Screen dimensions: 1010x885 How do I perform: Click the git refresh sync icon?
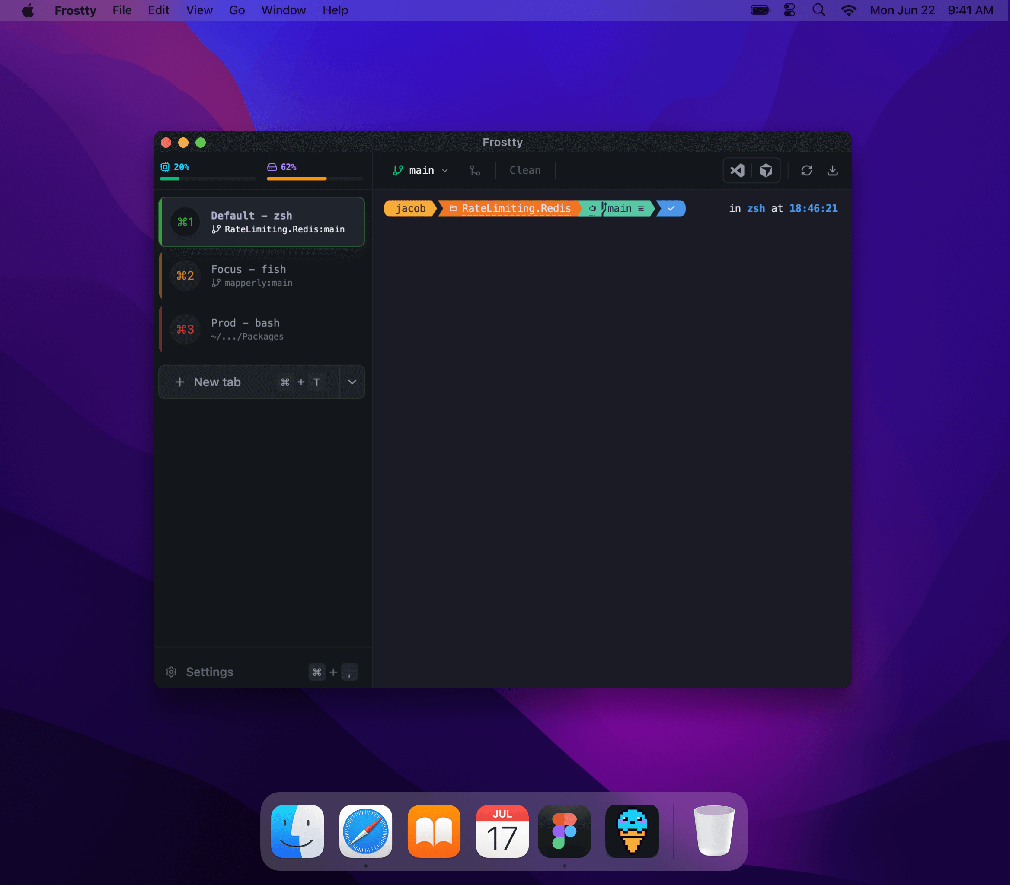(806, 170)
